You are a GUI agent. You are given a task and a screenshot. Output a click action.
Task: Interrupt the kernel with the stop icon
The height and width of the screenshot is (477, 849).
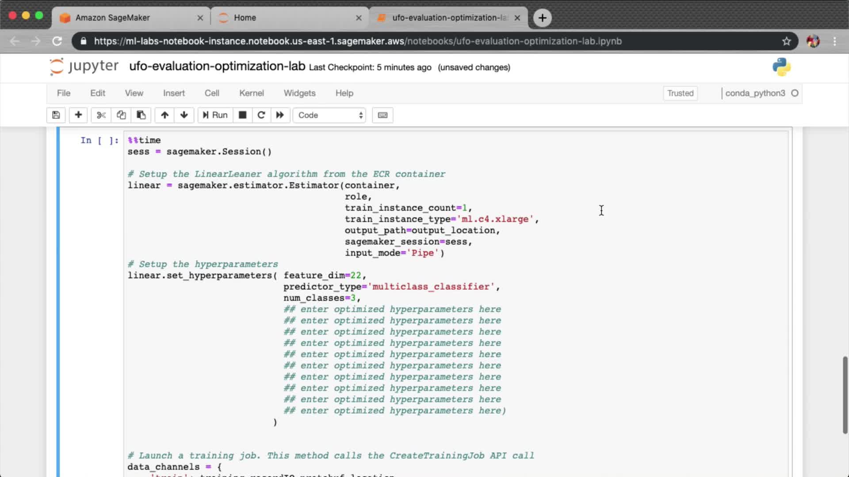point(242,115)
